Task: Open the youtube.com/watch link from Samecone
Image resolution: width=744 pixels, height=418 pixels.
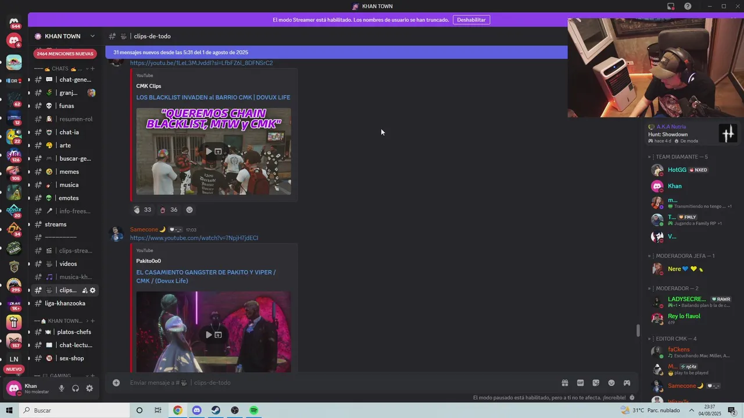Action: pos(194,238)
